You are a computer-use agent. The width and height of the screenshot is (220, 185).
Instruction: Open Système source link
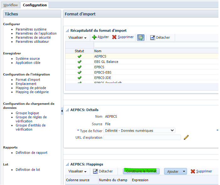point(28,59)
